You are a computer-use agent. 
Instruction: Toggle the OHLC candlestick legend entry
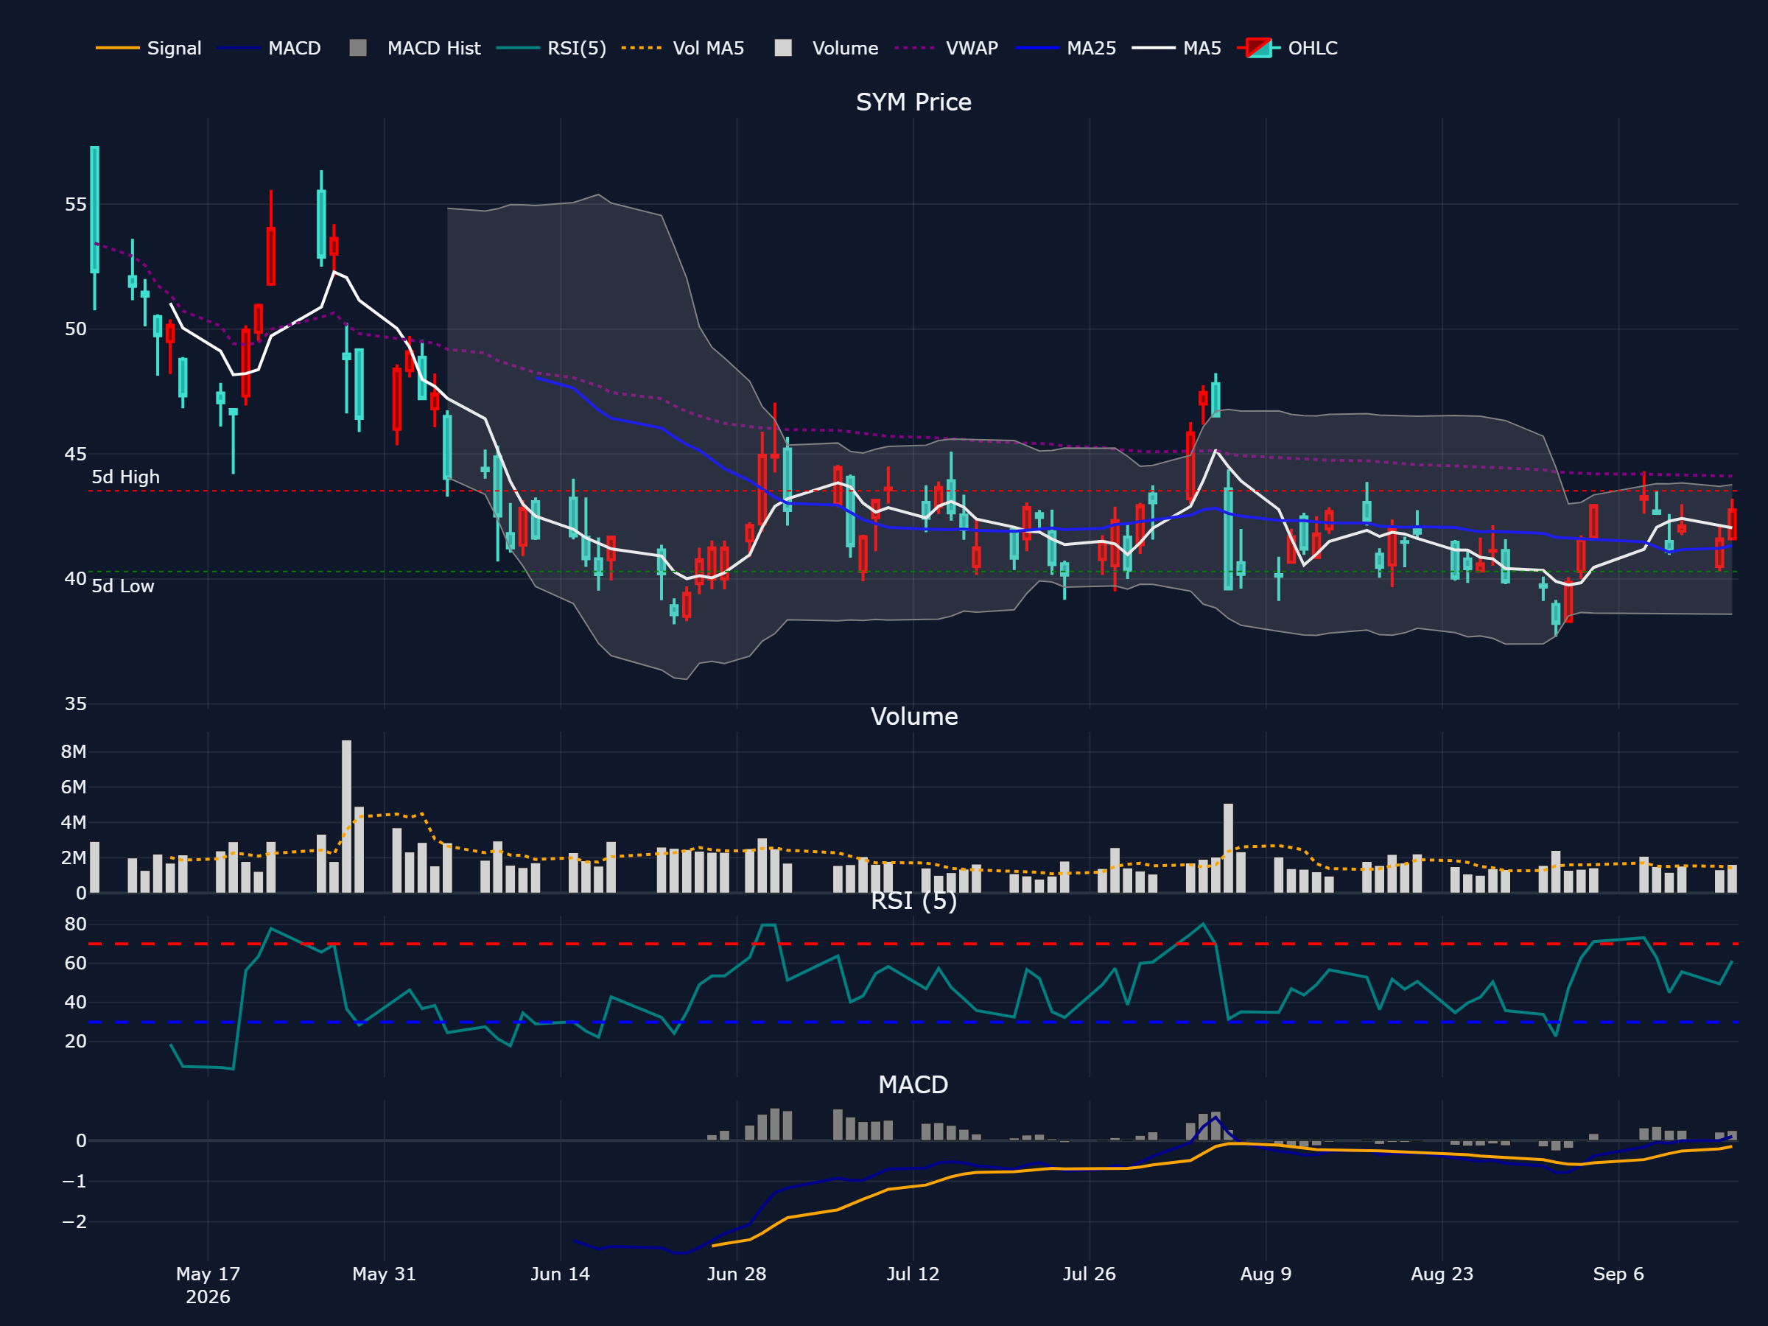pos(1288,48)
